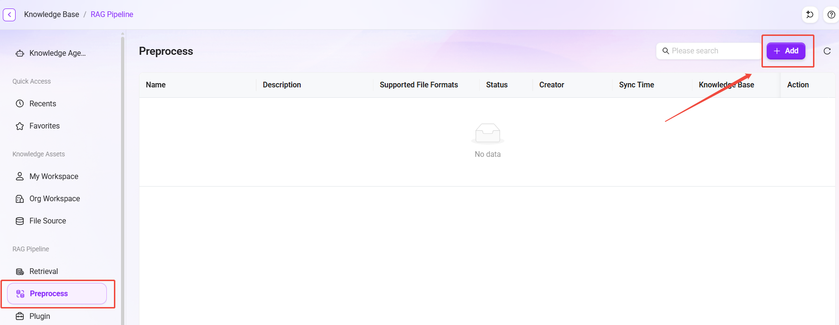The height and width of the screenshot is (325, 839).
Task: Click the Plugin briefcase icon
Action: pyautogui.click(x=20, y=316)
